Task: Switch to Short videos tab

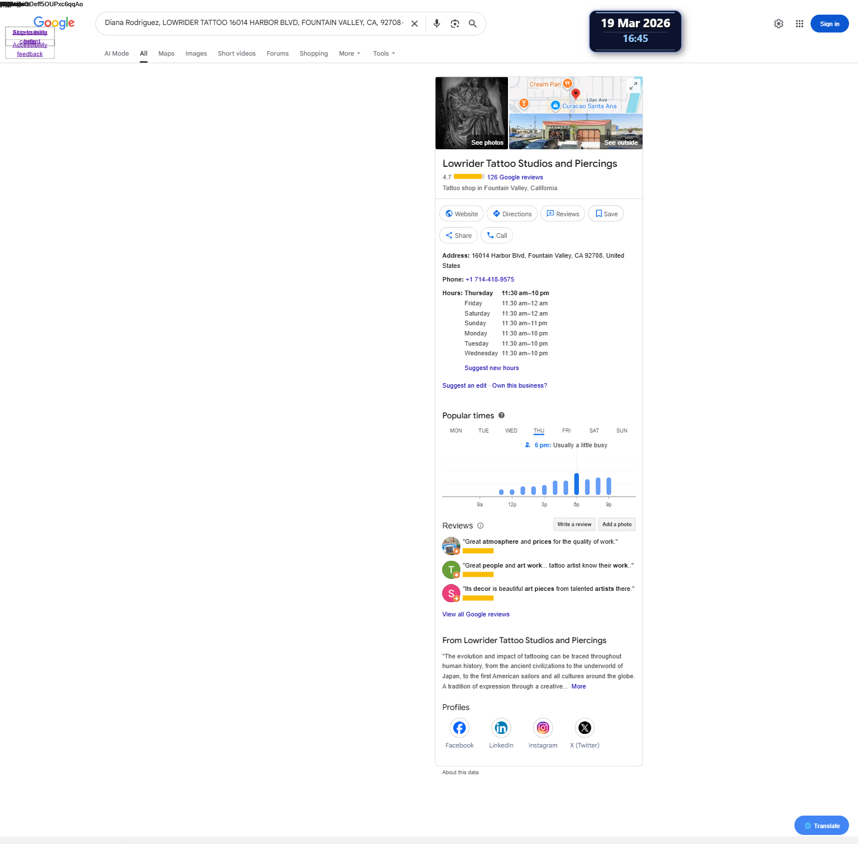Action: (237, 53)
